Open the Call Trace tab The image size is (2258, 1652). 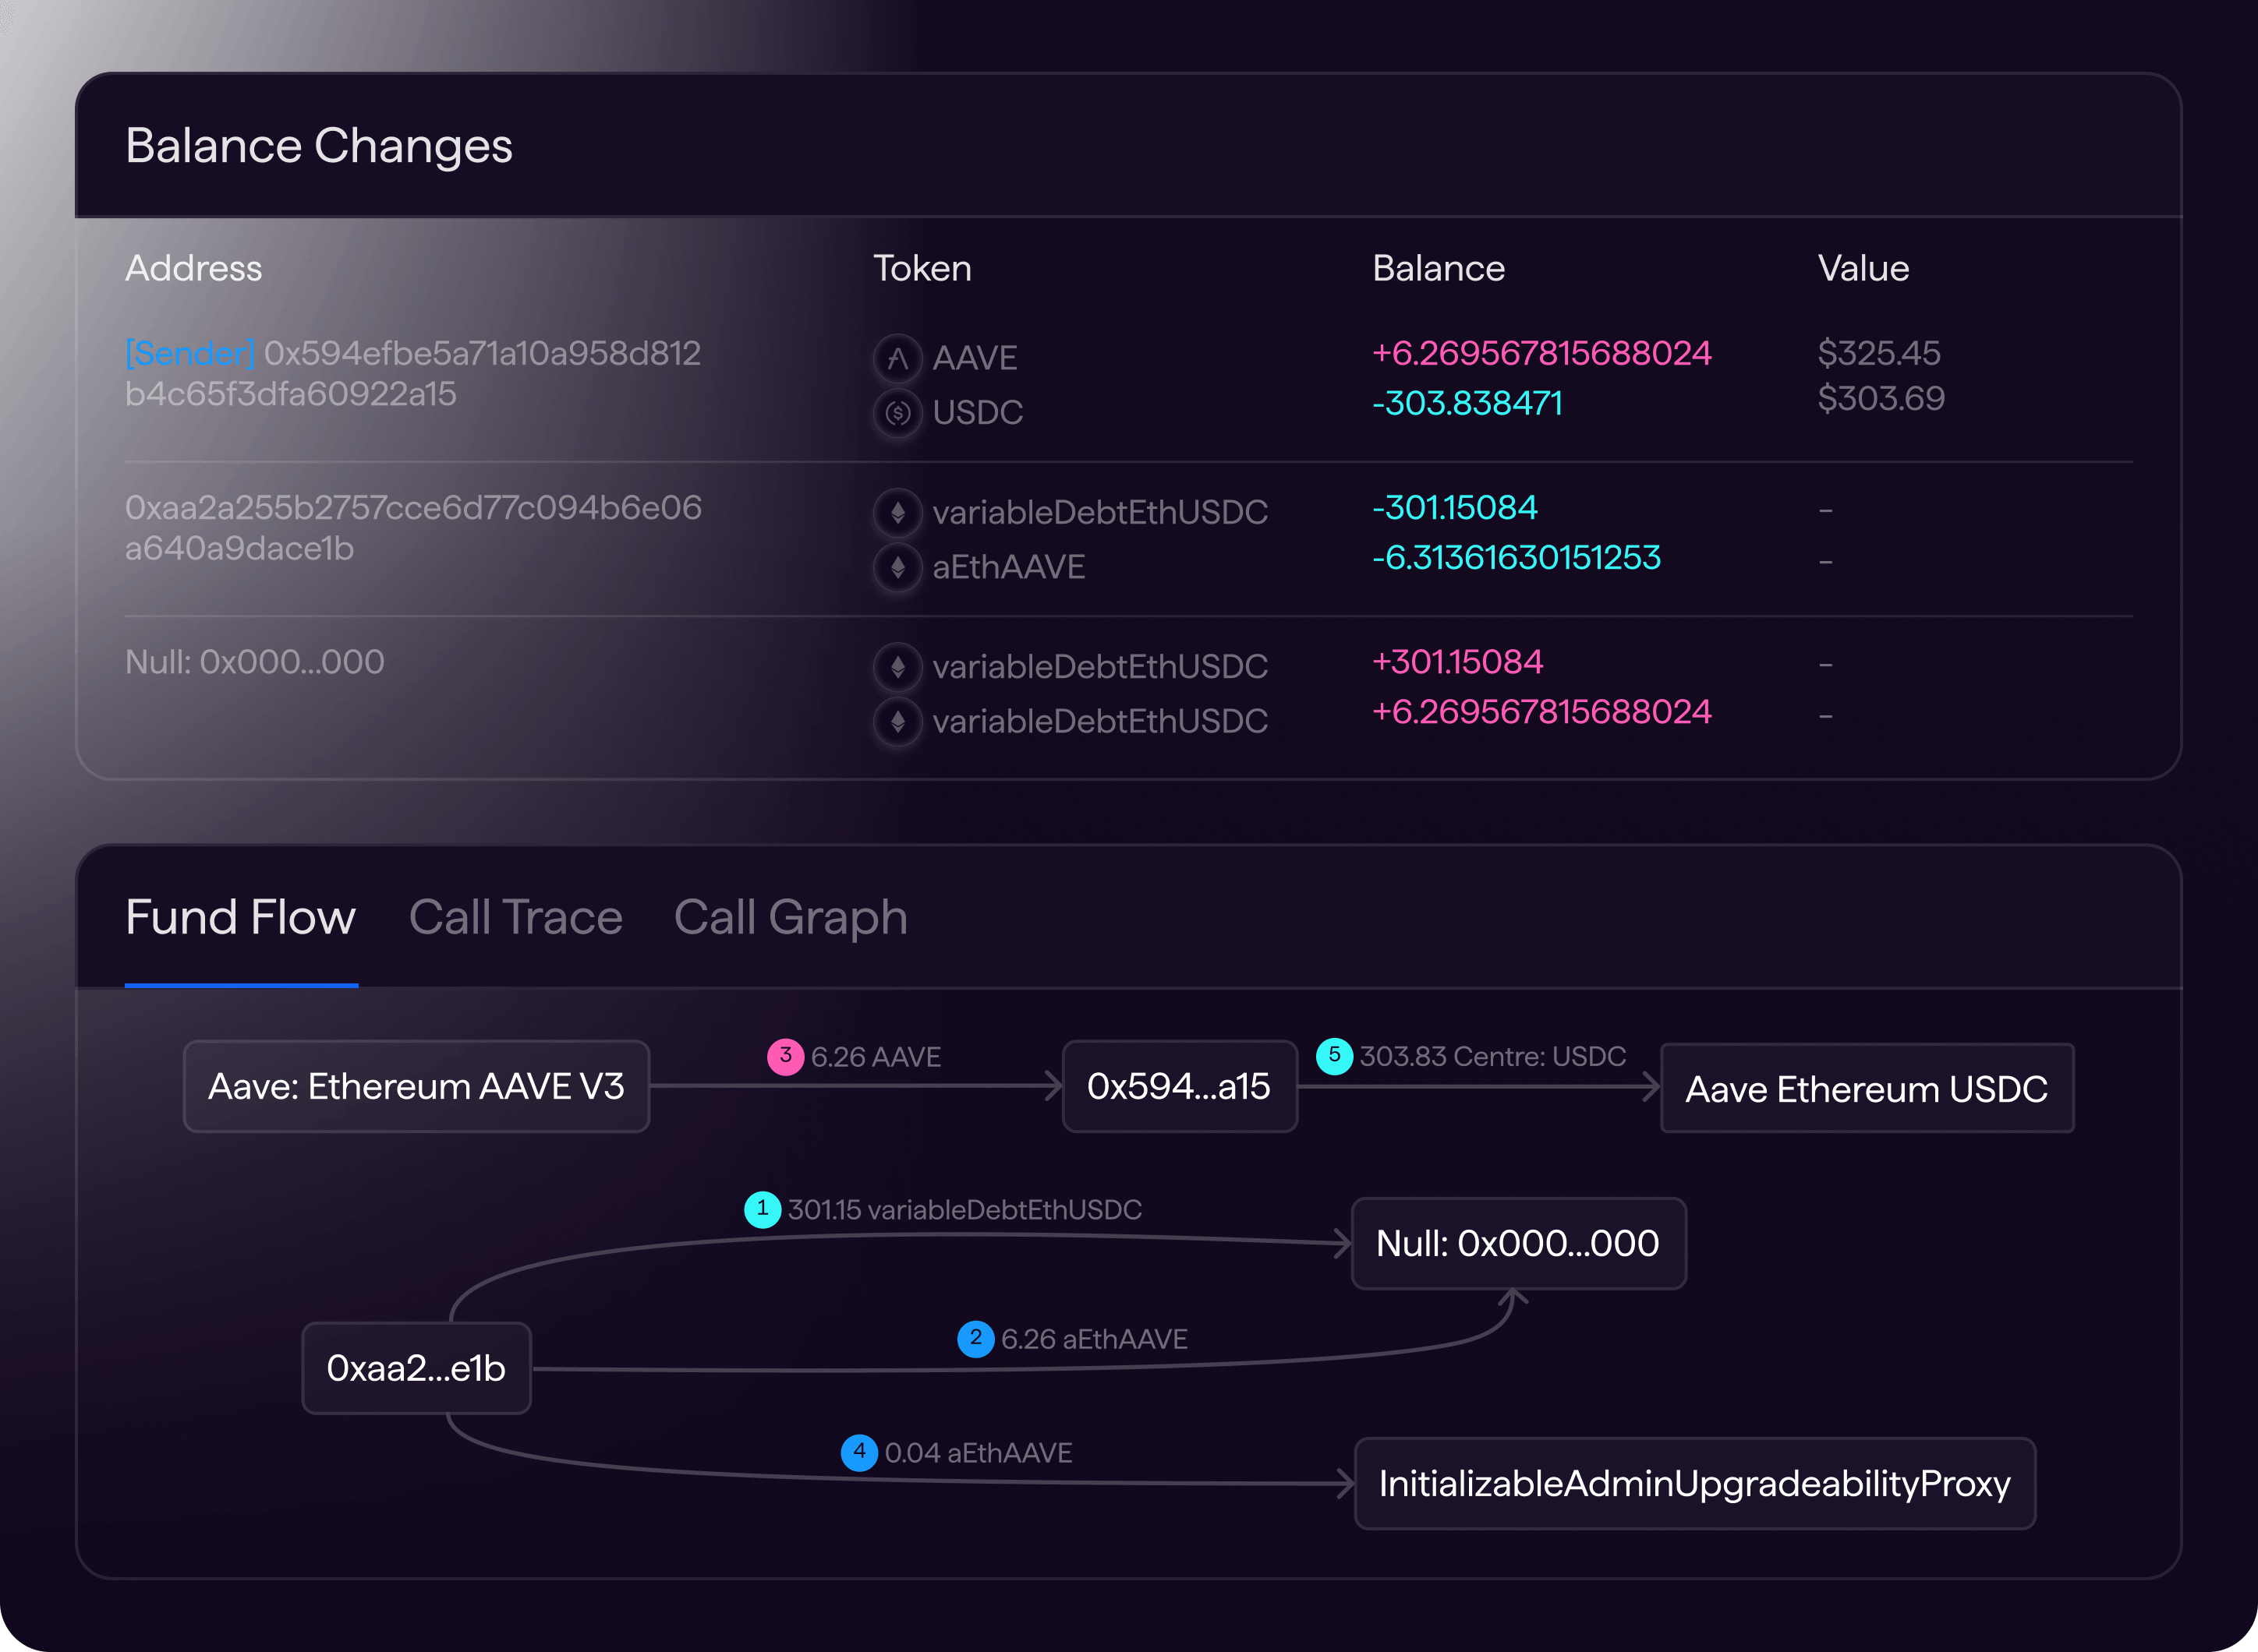(x=515, y=917)
